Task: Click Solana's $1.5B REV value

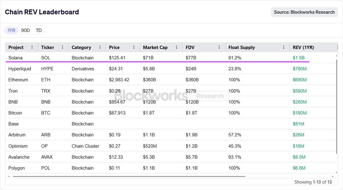Action: click(x=298, y=58)
